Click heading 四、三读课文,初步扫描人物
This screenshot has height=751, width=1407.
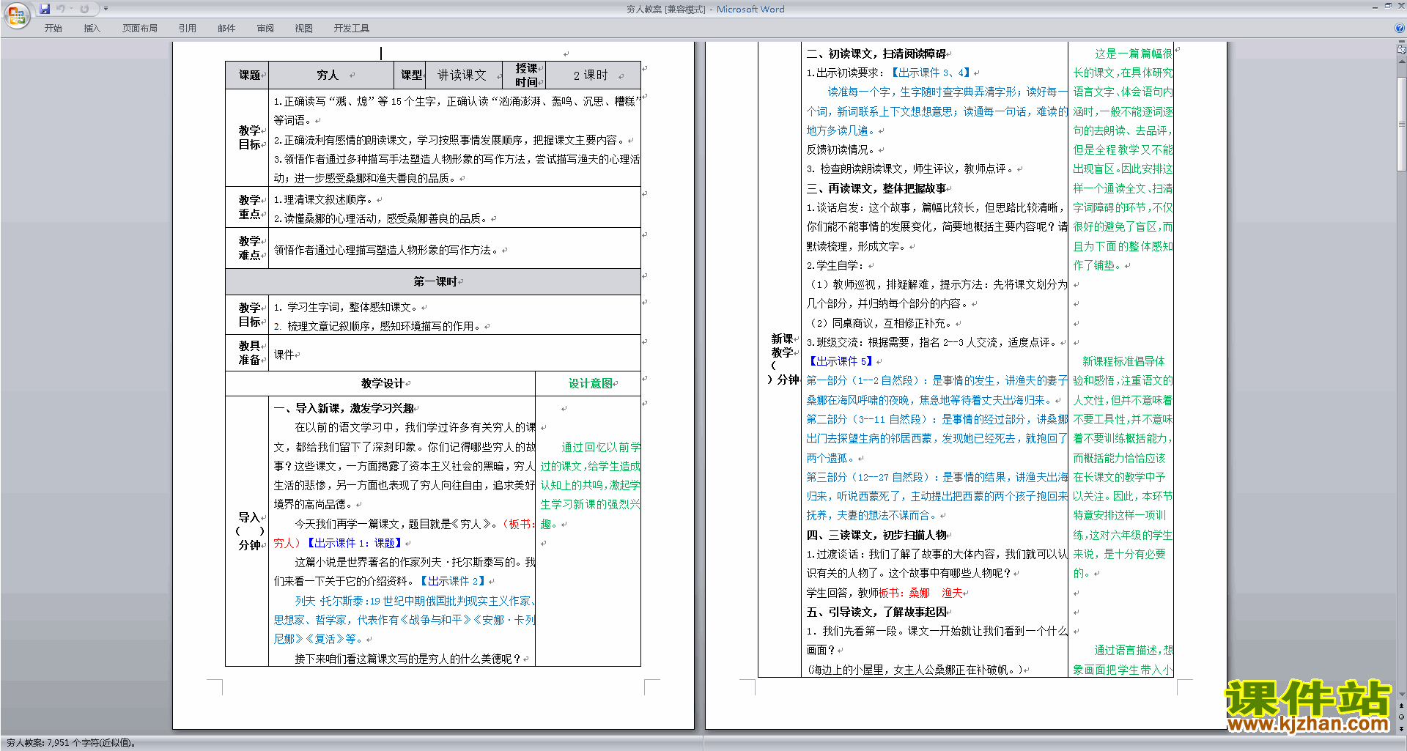[x=876, y=535]
